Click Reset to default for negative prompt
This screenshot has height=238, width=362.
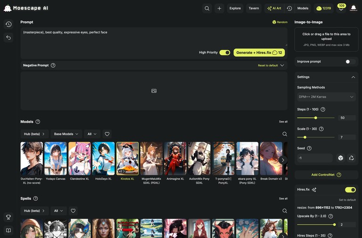coord(268,65)
